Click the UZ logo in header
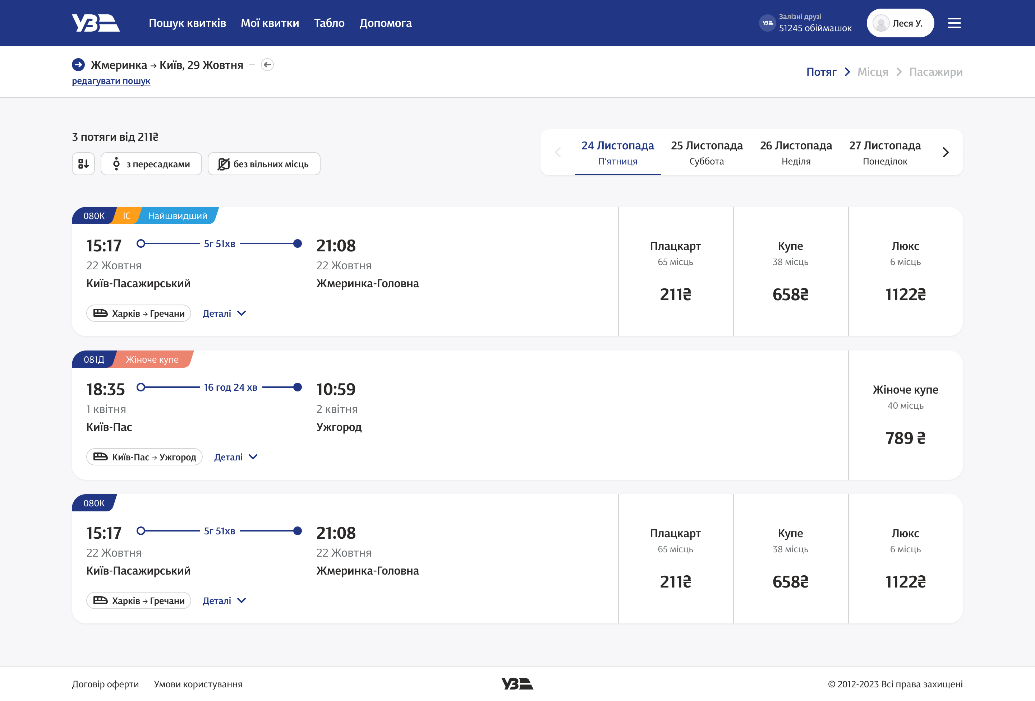 point(96,23)
